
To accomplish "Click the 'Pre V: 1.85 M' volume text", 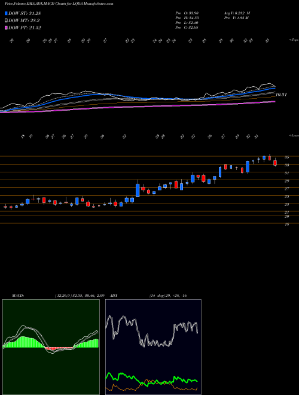I will click(x=237, y=18).
